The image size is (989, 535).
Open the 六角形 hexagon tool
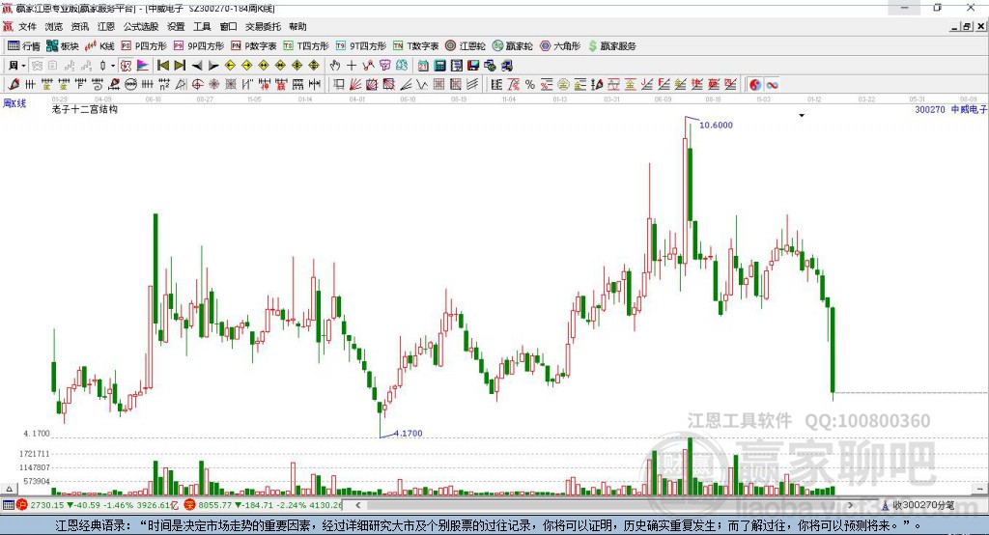coord(560,46)
